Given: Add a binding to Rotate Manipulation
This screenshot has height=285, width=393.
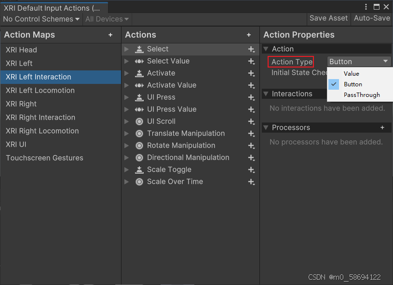Looking at the screenshot, I should click(x=251, y=145).
